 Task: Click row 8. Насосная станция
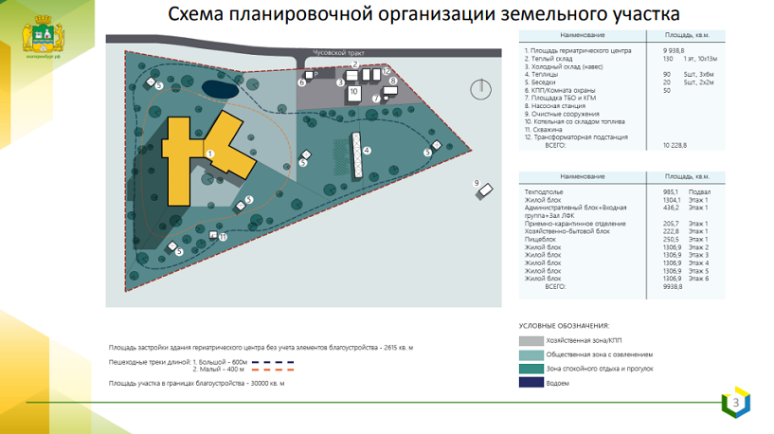tap(621, 106)
